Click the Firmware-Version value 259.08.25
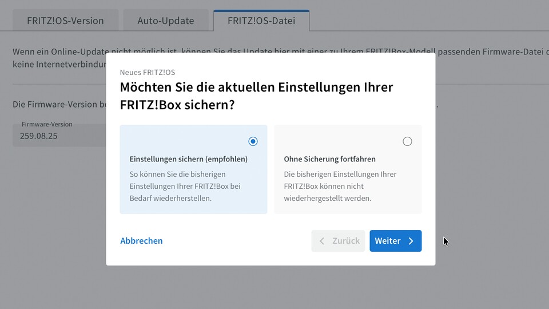 [x=38, y=136]
